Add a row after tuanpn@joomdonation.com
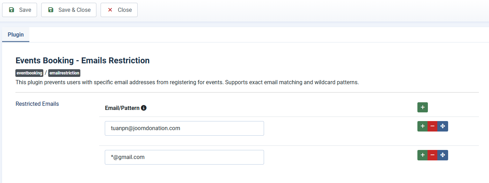489x183 pixels. tap(422, 126)
